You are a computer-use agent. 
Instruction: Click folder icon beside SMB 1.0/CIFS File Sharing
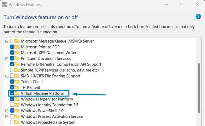click(x=17, y=76)
